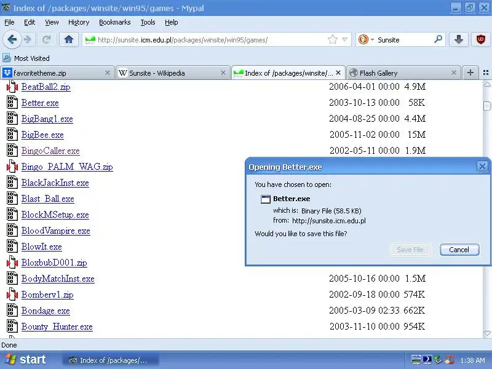Image resolution: width=492 pixels, height=369 pixels.
Task: Bookmark this page with the star icon
Action: (333, 40)
